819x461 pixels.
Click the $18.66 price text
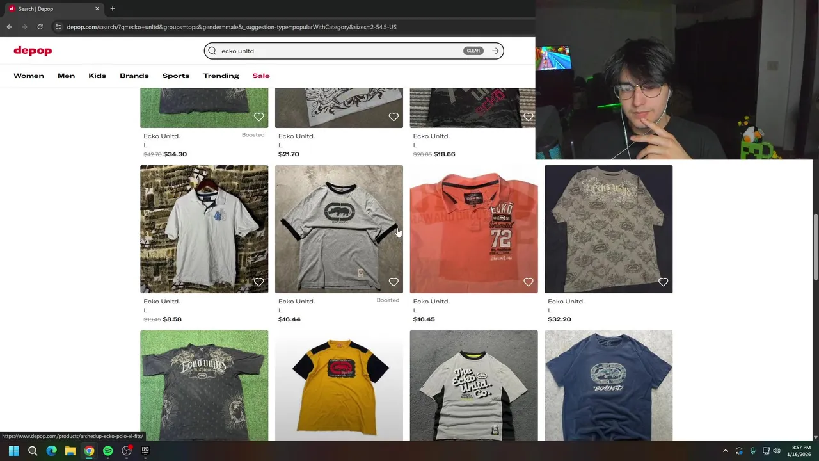444,154
